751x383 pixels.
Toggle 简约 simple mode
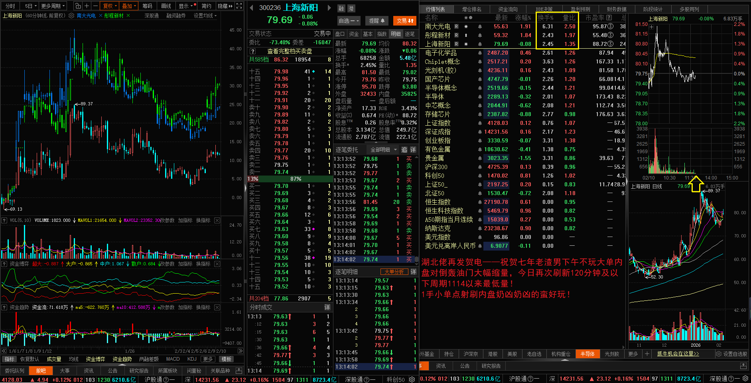click(206, 6)
